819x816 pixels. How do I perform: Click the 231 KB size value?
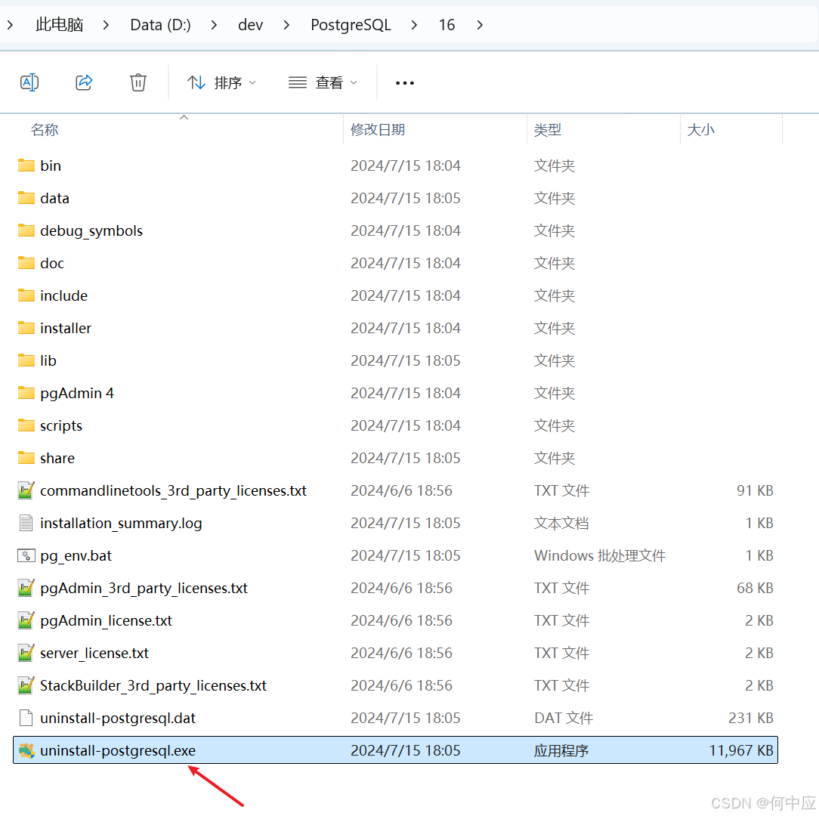point(750,719)
